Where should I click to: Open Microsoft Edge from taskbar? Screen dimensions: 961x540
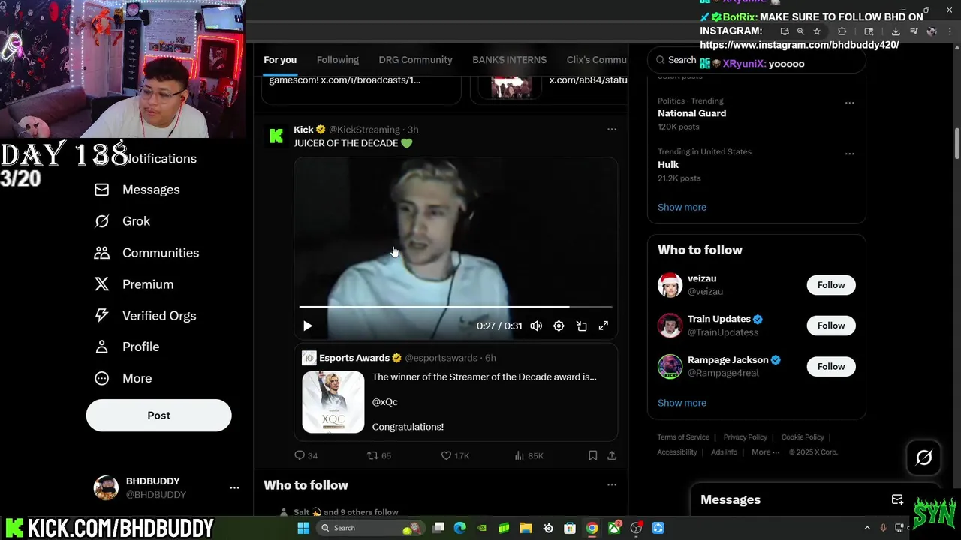click(x=460, y=528)
